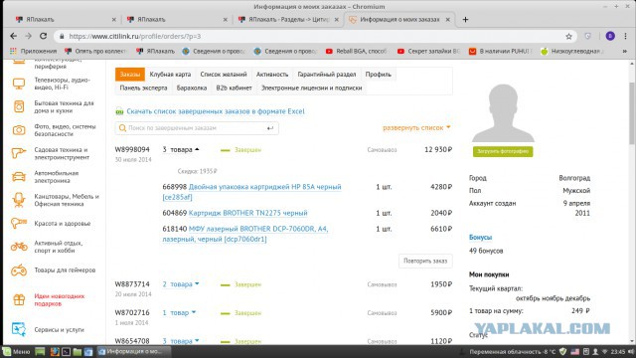Open product 'Двойная упаковка картриджей HP 85A'
Image resolution: width=636 pixels, height=358 pixels.
(x=251, y=192)
